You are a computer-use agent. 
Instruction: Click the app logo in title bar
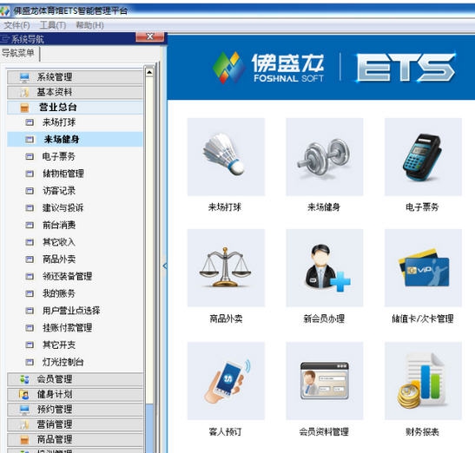click(x=5, y=11)
